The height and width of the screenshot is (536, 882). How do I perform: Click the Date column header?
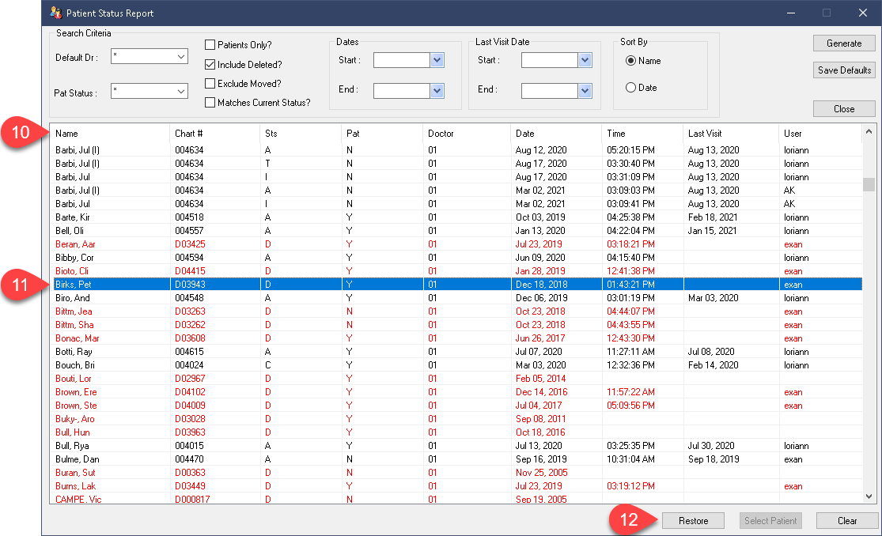point(556,134)
